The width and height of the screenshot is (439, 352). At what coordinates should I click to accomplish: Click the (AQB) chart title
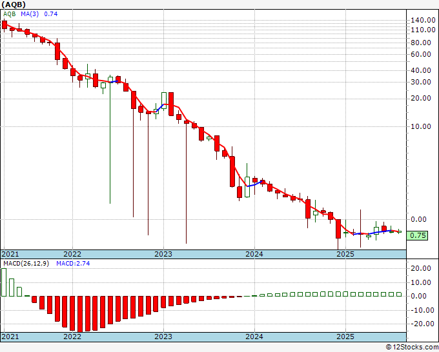click(14, 5)
